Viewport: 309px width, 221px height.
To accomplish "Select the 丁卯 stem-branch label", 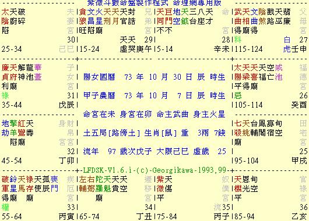I will (66, 161).
